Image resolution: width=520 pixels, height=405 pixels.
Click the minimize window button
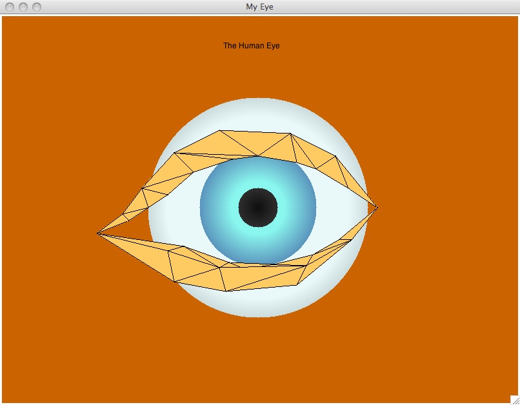pos(23,7)
